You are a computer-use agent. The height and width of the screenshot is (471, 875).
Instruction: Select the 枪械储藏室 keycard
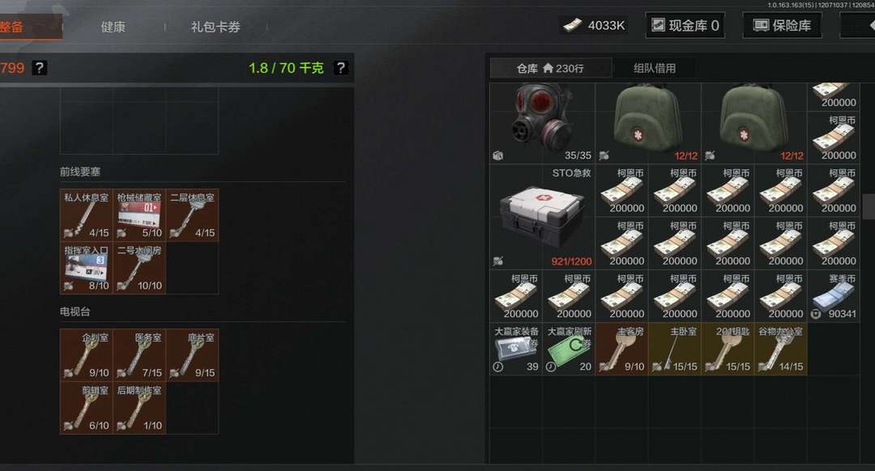[139, 215]
